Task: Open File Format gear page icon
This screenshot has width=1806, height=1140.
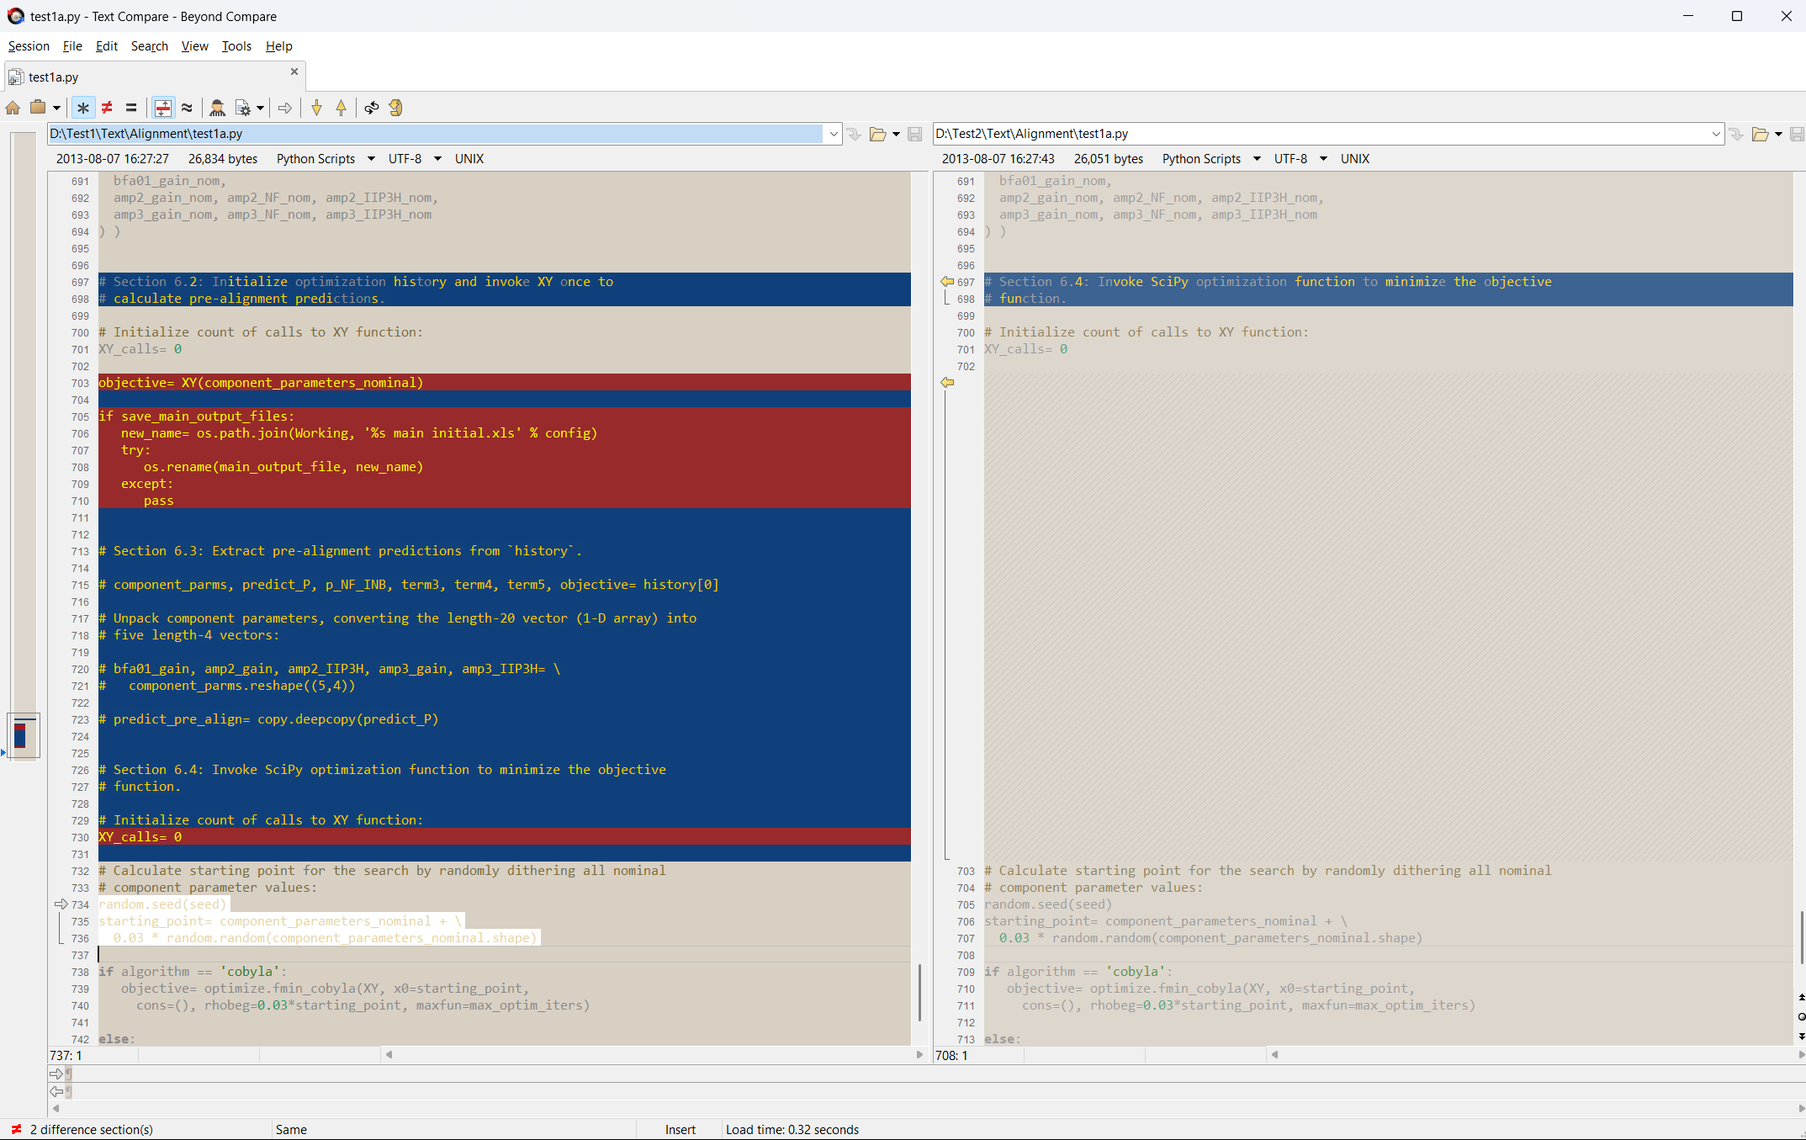Action: [243, 108]
